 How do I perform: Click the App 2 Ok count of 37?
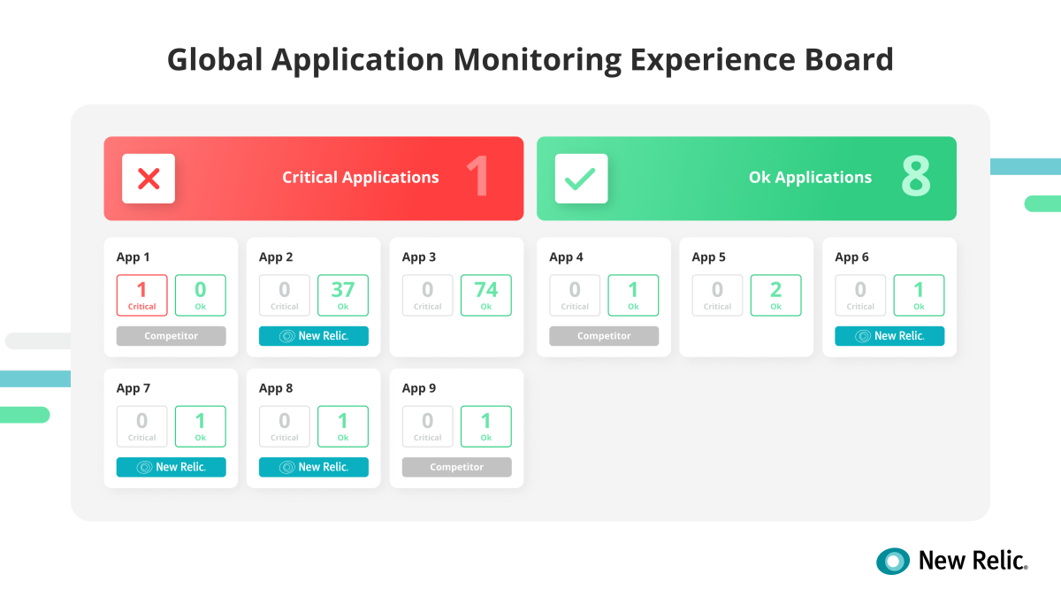[342, 295]
